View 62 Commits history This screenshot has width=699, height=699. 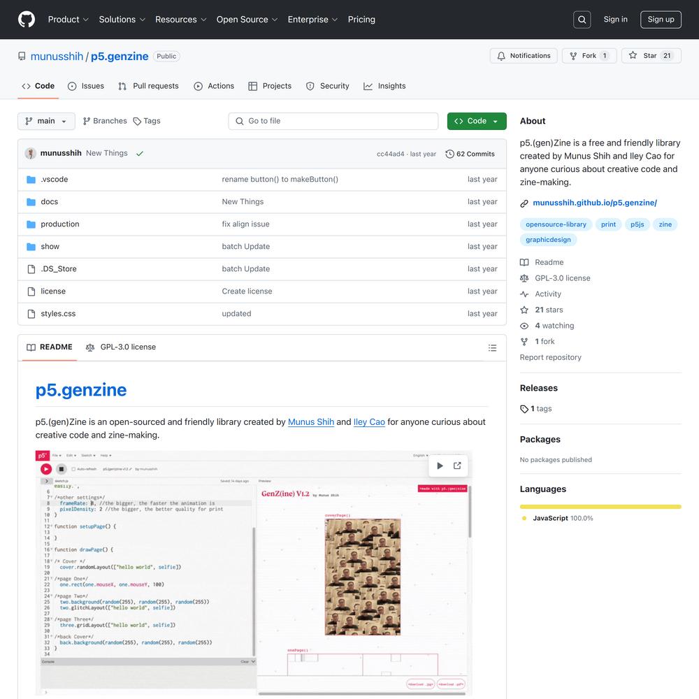[x=470, y=154]
